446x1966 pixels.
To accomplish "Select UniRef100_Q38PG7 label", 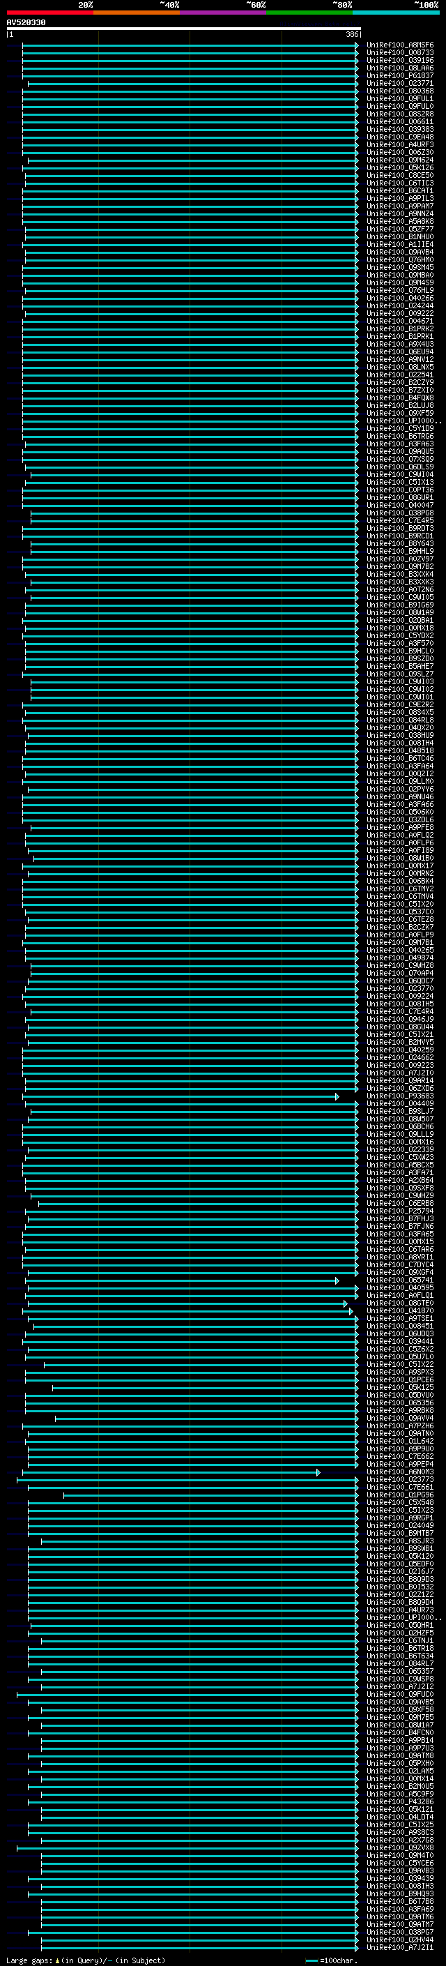I will click(400, 1932).
